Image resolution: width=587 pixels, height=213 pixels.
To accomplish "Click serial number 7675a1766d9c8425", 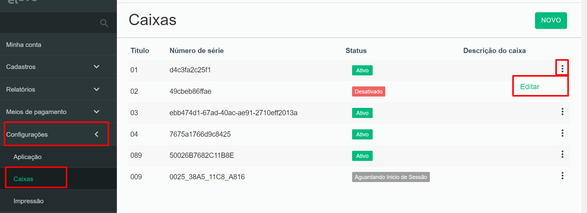I will [x=200, y=134].
